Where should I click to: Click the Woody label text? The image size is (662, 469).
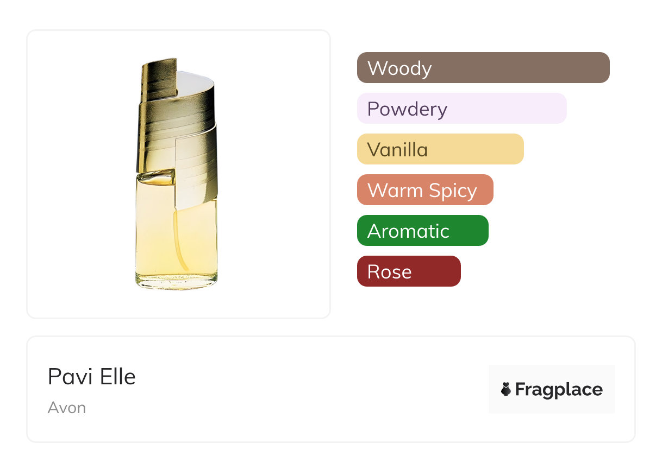coord(399,68)
